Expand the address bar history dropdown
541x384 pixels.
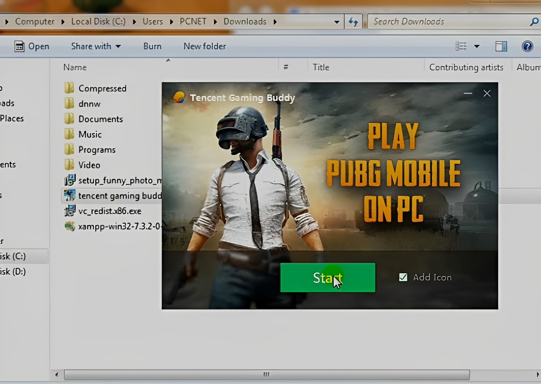(x=337, y=22)
